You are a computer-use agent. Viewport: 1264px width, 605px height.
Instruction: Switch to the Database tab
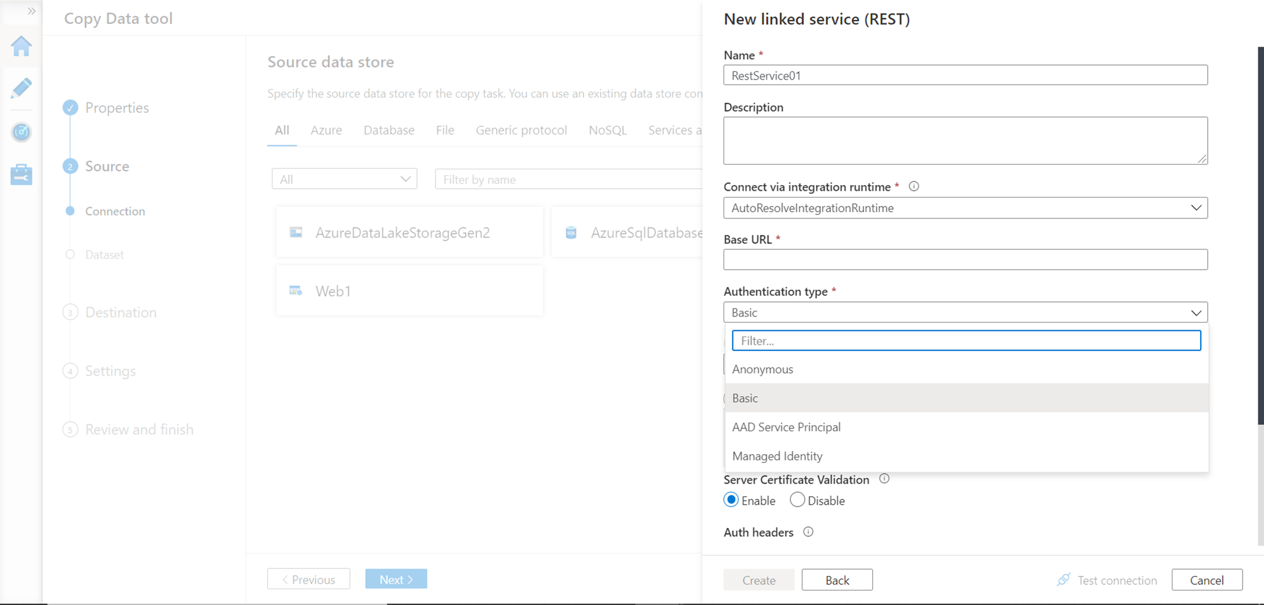pos(389,130)
